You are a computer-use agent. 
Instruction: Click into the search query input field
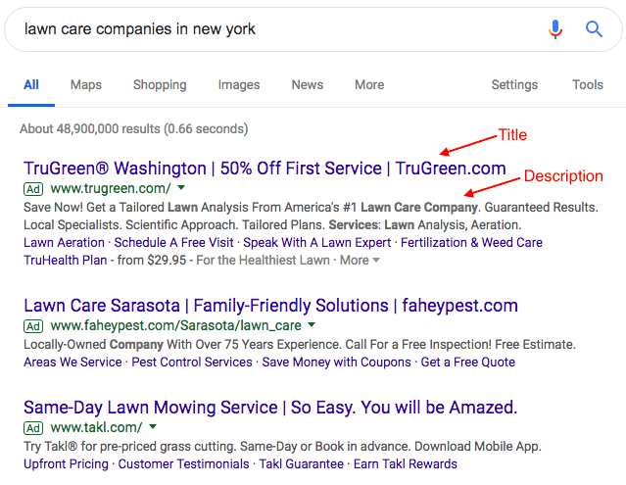274,28
